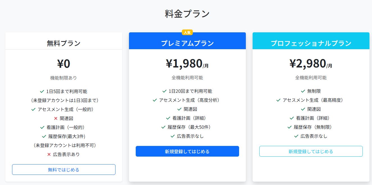Click the checkmark next to 履歴保存（最大50件）
Viewport: 372px width, 185px height.
164,127
